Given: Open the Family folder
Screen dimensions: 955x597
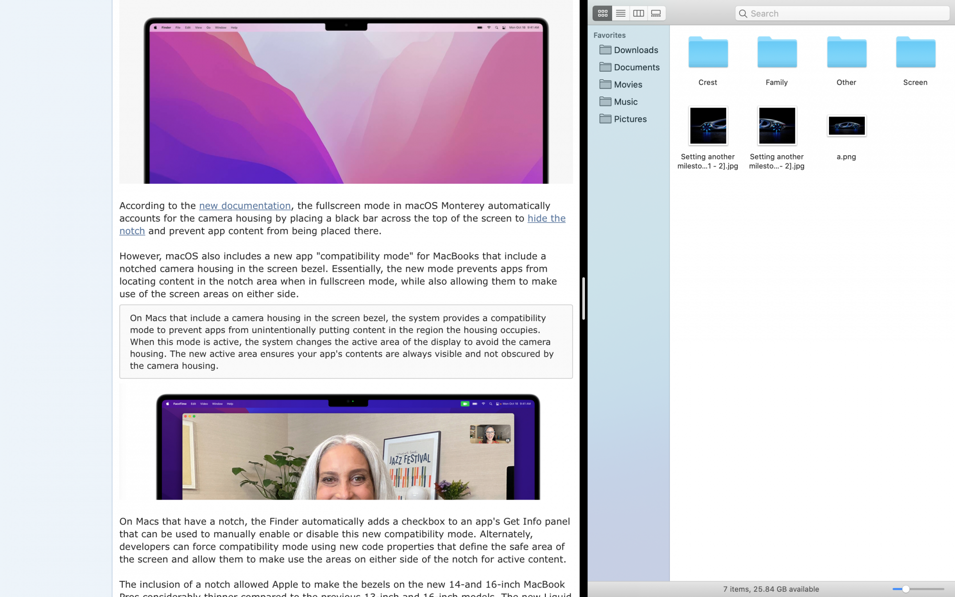Looking at the screenshot, I should [777, 53].
